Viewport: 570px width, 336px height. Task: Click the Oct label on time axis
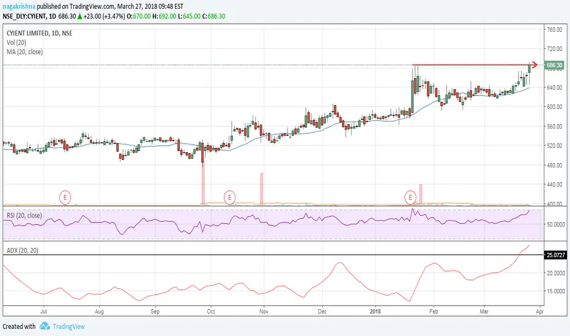(x=211, y=312)
